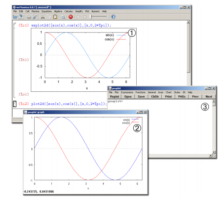Open the Calculus menu

coord(68,11)
